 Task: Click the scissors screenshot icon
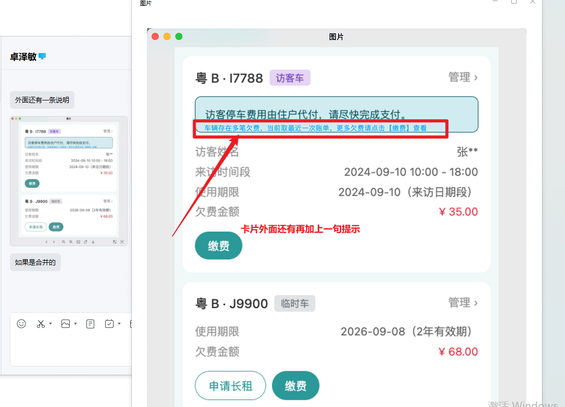tap(41, 324)
